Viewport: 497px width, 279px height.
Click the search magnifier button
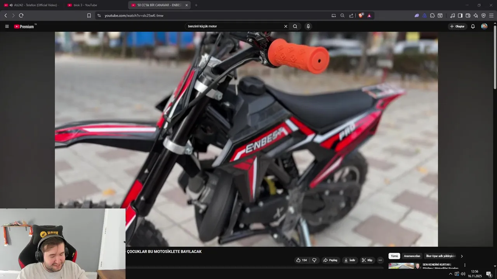click(x=295, y=26)
